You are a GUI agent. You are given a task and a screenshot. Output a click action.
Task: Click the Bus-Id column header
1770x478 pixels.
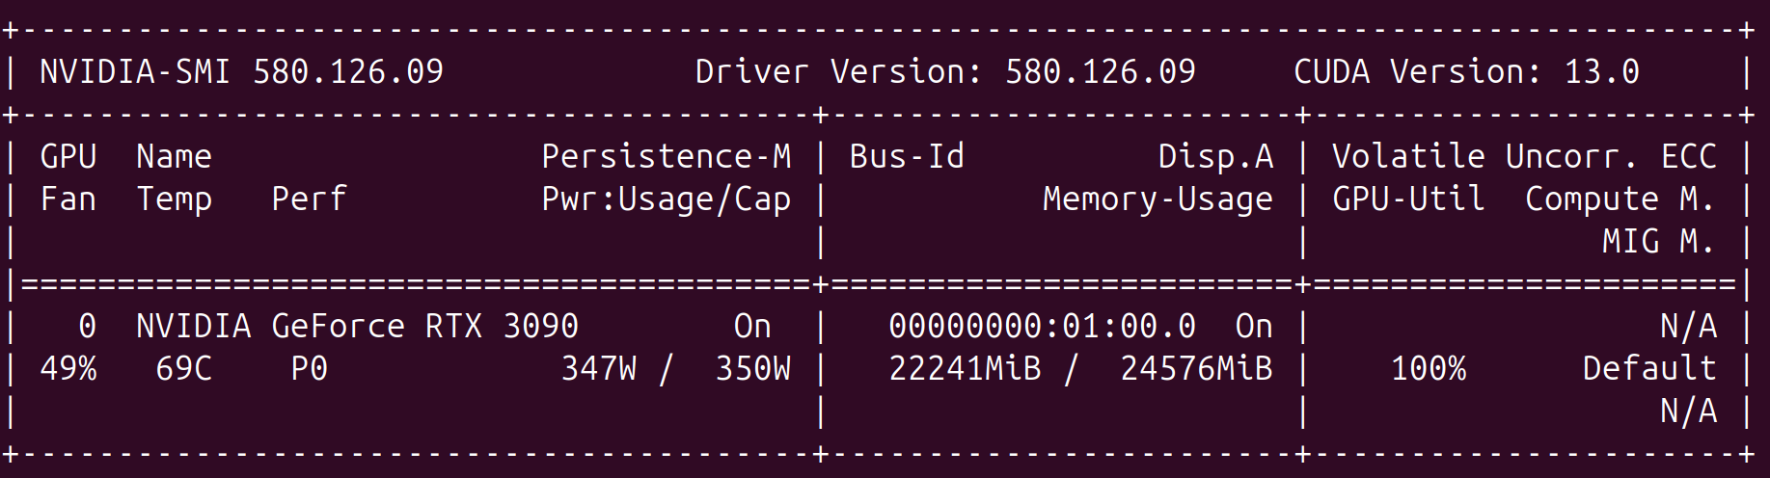click(907, 156)
